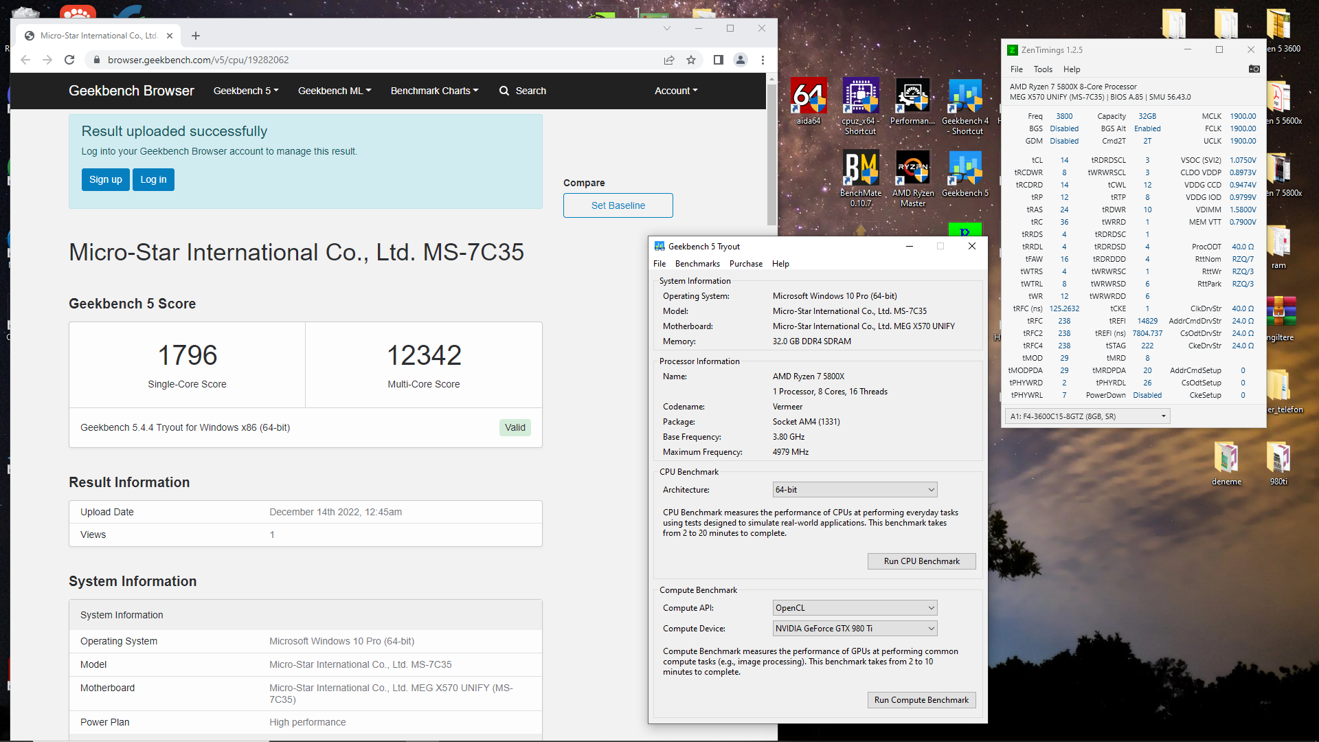
Task: Open the Geekbench 5 desktop icon
Action: pos(965,173)
